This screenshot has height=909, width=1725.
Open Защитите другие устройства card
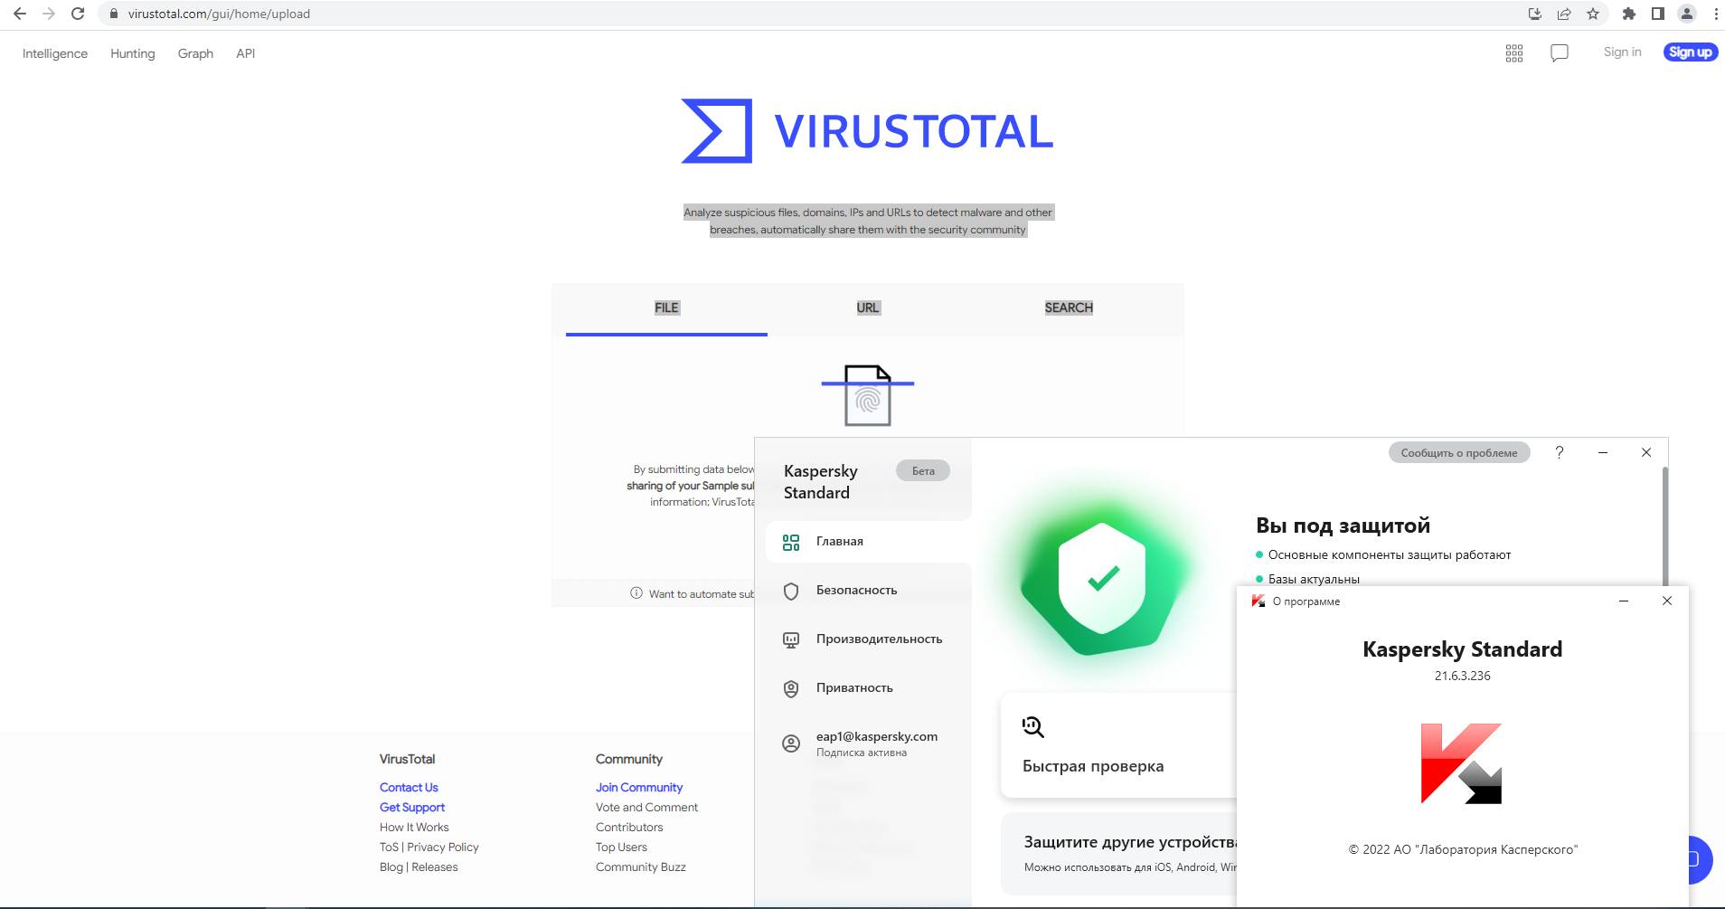[1119, 854]
